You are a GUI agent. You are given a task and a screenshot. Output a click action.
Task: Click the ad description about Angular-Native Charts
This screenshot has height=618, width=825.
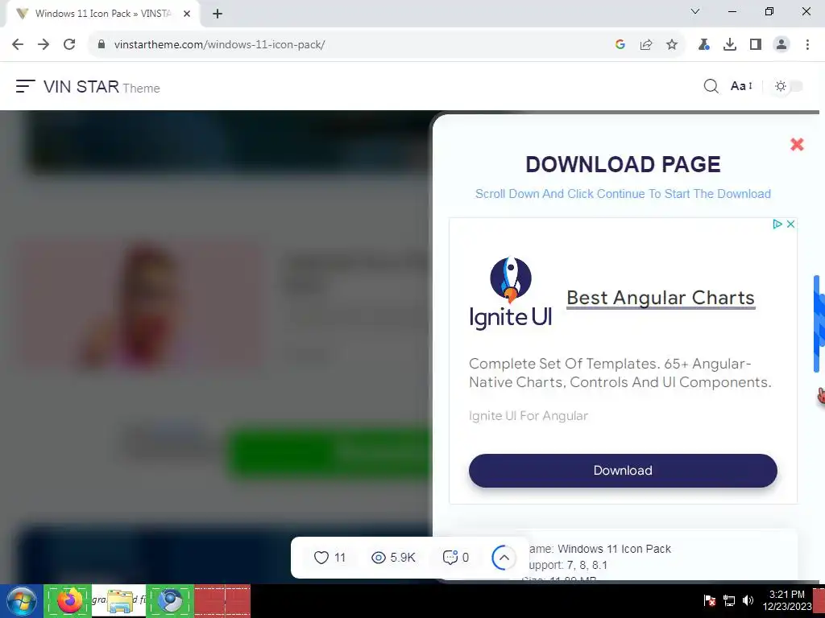click(x=620, y=373)
